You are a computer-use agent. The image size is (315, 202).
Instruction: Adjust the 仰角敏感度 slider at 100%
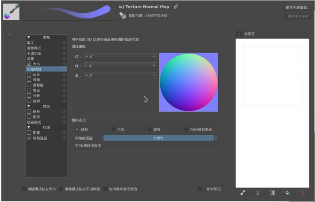pyautogui.click(x=158, y=138)
